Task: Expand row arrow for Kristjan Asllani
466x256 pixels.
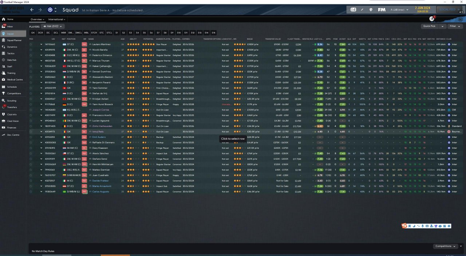Action: 41,99
